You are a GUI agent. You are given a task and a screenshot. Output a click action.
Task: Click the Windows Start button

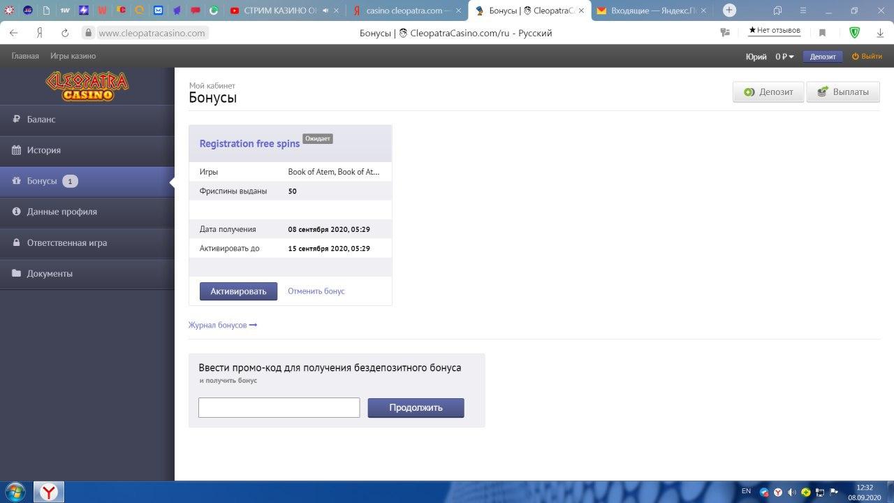click(x=15, y=492)
